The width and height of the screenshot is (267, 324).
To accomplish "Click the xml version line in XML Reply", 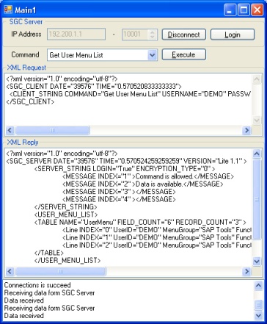I will [x=62, y=154].
